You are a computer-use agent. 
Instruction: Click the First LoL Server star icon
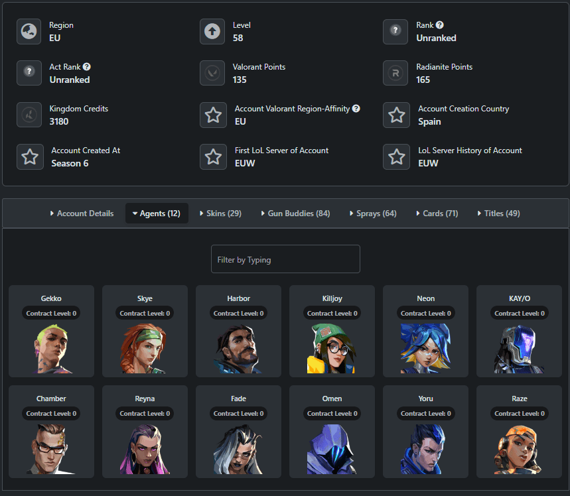click(213, 156)
